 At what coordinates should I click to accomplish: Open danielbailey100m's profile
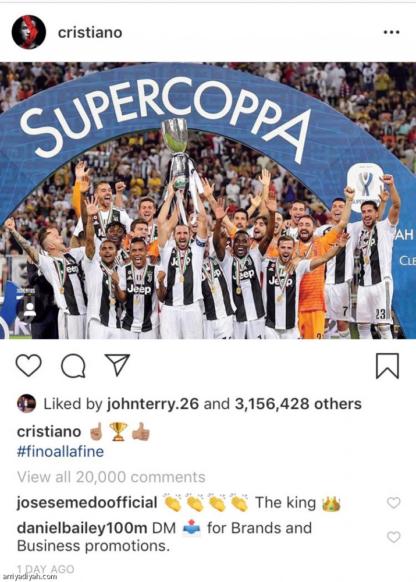pos(82,528)
